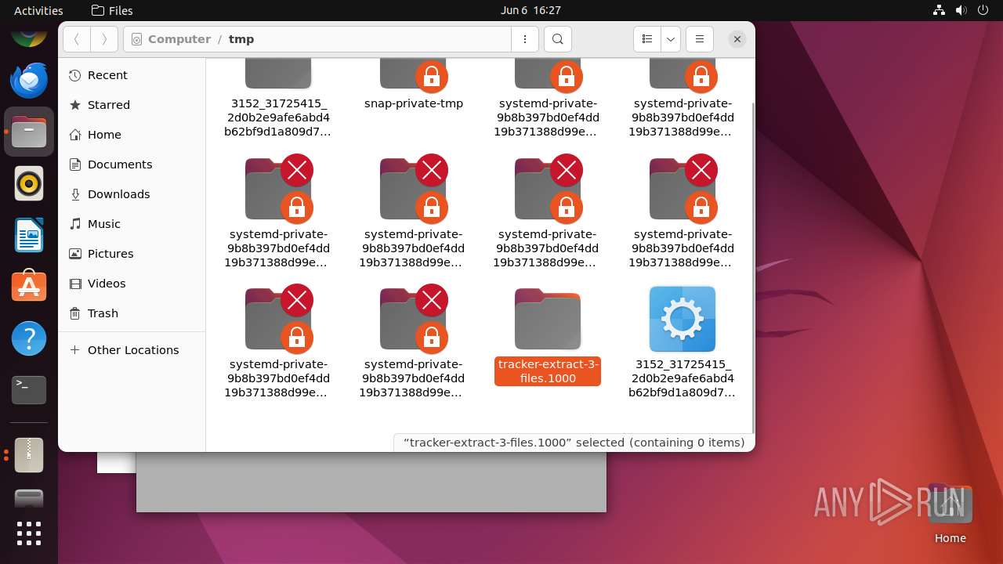Select the tracker-extract-3-files.1000 folder icon
Image resolution: width=1003 pixels, height=564 pixels.
coord(548,319)
